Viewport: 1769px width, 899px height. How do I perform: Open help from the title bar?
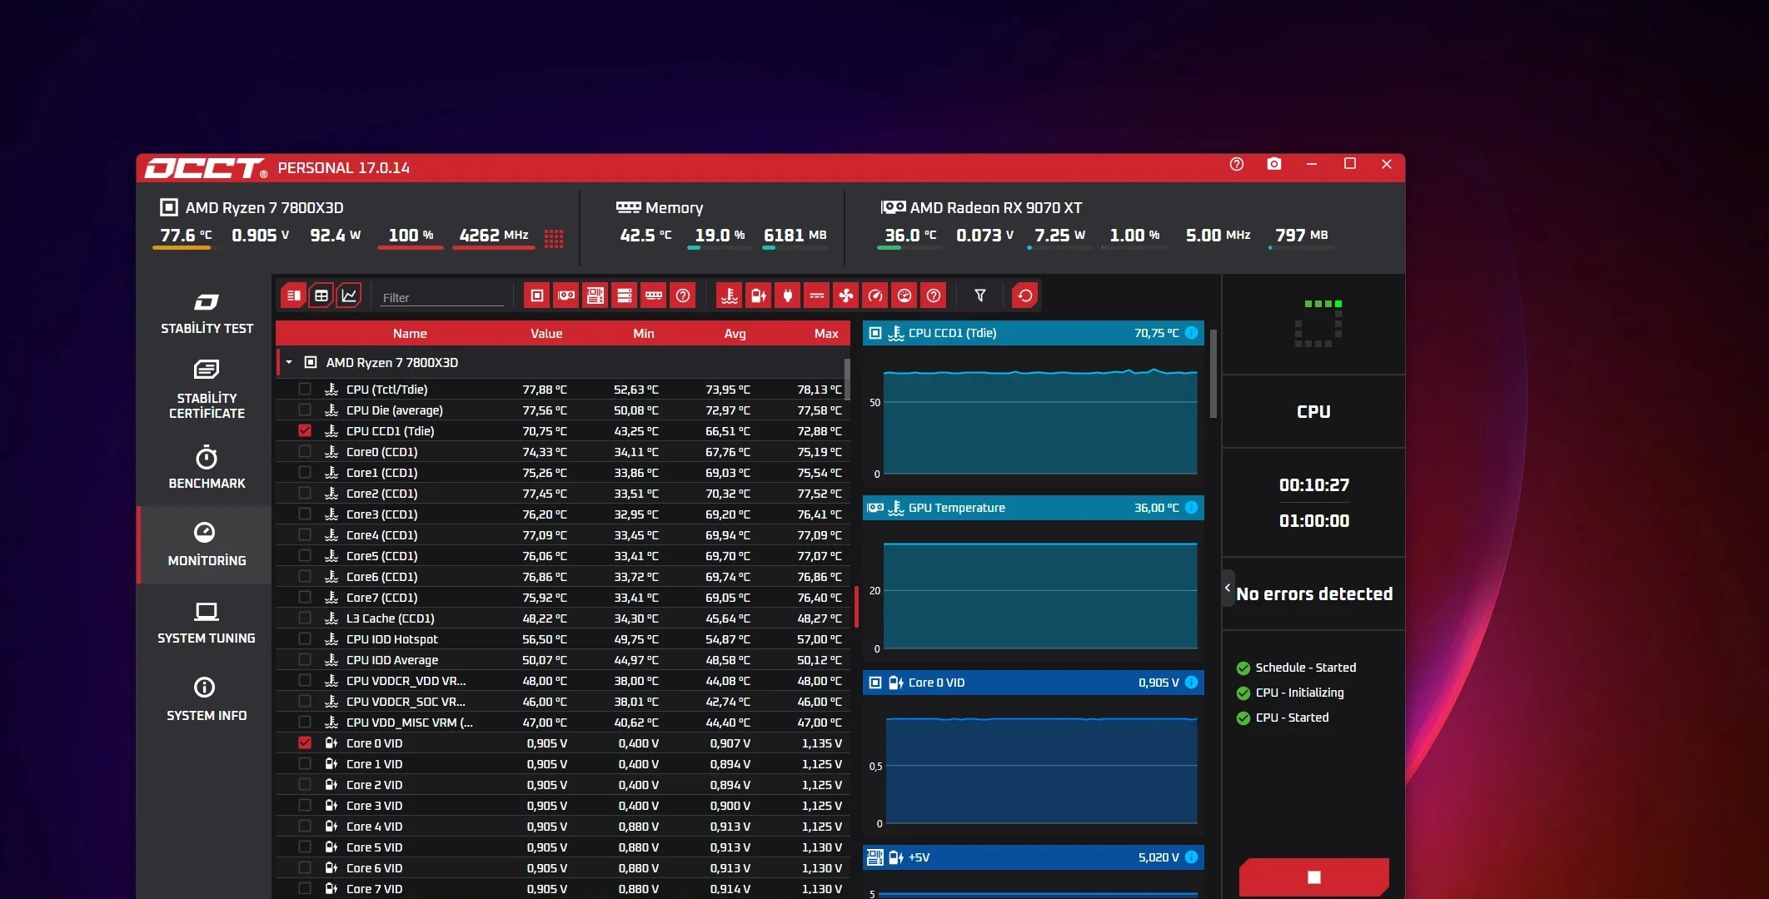pos(1237,164)
